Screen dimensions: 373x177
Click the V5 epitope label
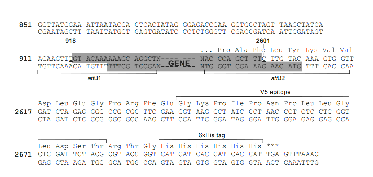click(x=273, y=92)
